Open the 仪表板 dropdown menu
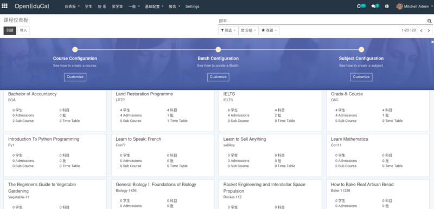Viewport: 434px width, 209px height. (x=72, y=6)
